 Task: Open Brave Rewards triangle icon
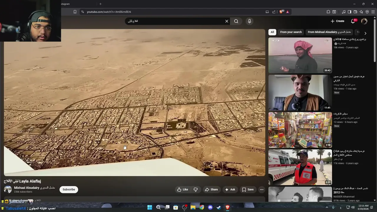pos(287,12)
